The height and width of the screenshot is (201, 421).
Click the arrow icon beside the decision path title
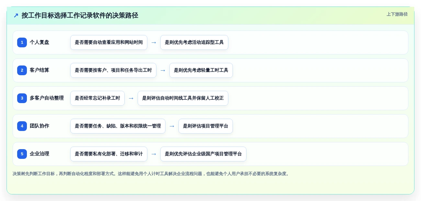[16, 16]
